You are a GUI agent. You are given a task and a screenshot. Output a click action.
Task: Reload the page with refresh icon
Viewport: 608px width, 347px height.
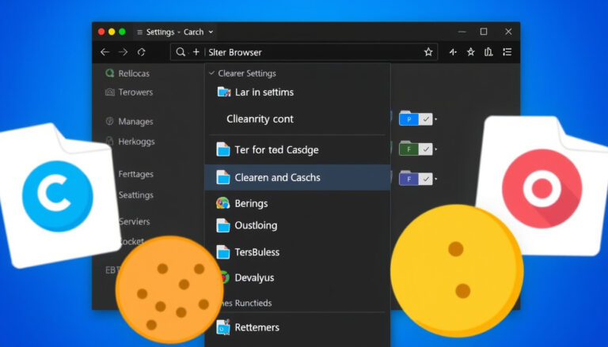[x=141, y=52]
